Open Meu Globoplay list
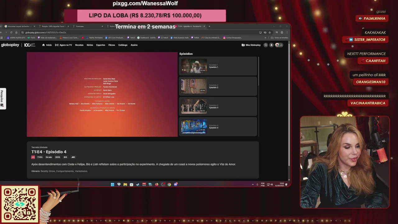The height and width of the screenshot is (224, 398). click(x=251, y=45)
